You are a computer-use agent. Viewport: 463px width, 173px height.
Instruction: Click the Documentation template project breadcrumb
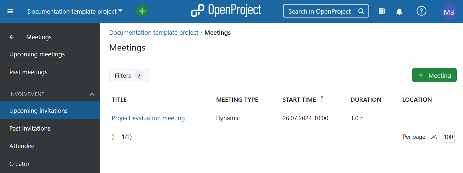(x=154, y=33)
